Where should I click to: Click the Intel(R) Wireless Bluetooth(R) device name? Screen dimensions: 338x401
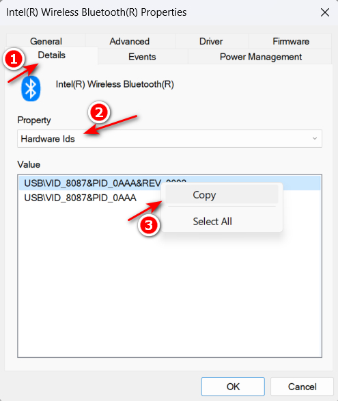click(x=115, y=84)
